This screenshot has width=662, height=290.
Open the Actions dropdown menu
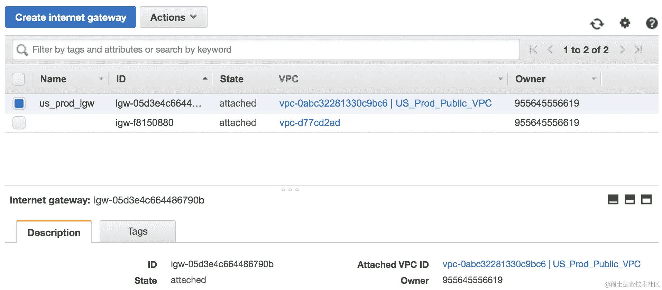(173, 17)
